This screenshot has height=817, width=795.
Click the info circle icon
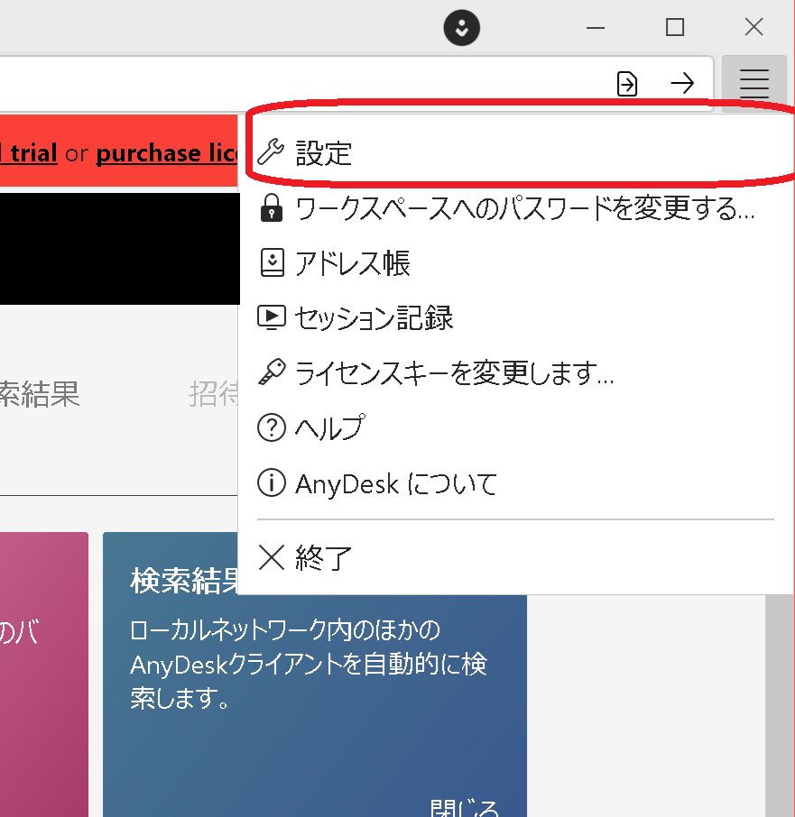[272, 483]
